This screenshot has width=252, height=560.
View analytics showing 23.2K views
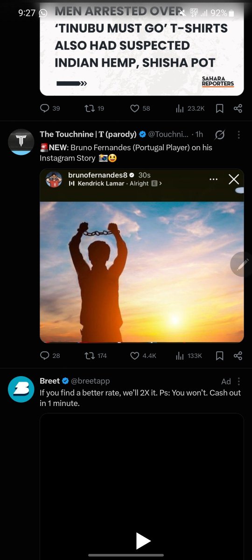click(x=190, y=108)
